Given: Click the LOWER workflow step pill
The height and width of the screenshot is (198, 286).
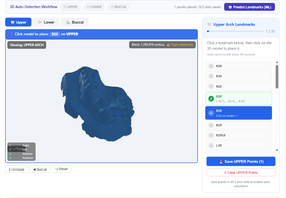Looking at the screenshot, I should pos(94,7).
